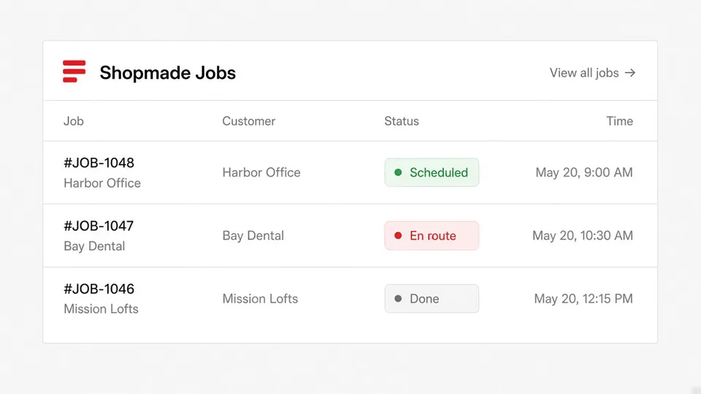Select the Job column header

pos(74,121)
